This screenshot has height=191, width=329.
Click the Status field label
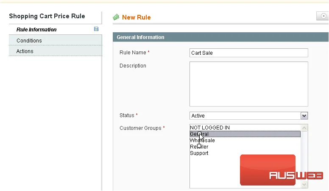127,115
